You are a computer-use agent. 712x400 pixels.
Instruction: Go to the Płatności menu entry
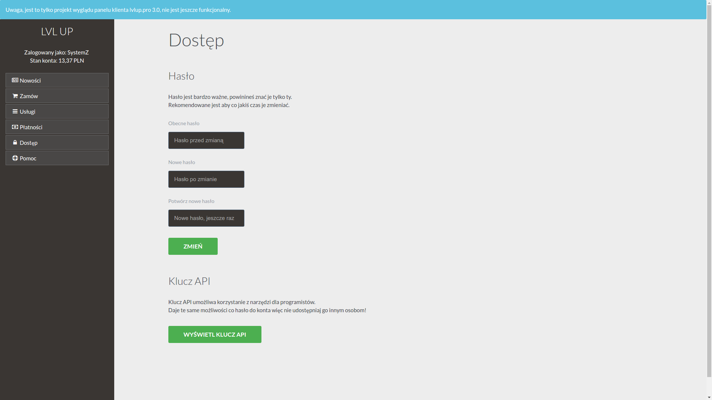(57, 127)
